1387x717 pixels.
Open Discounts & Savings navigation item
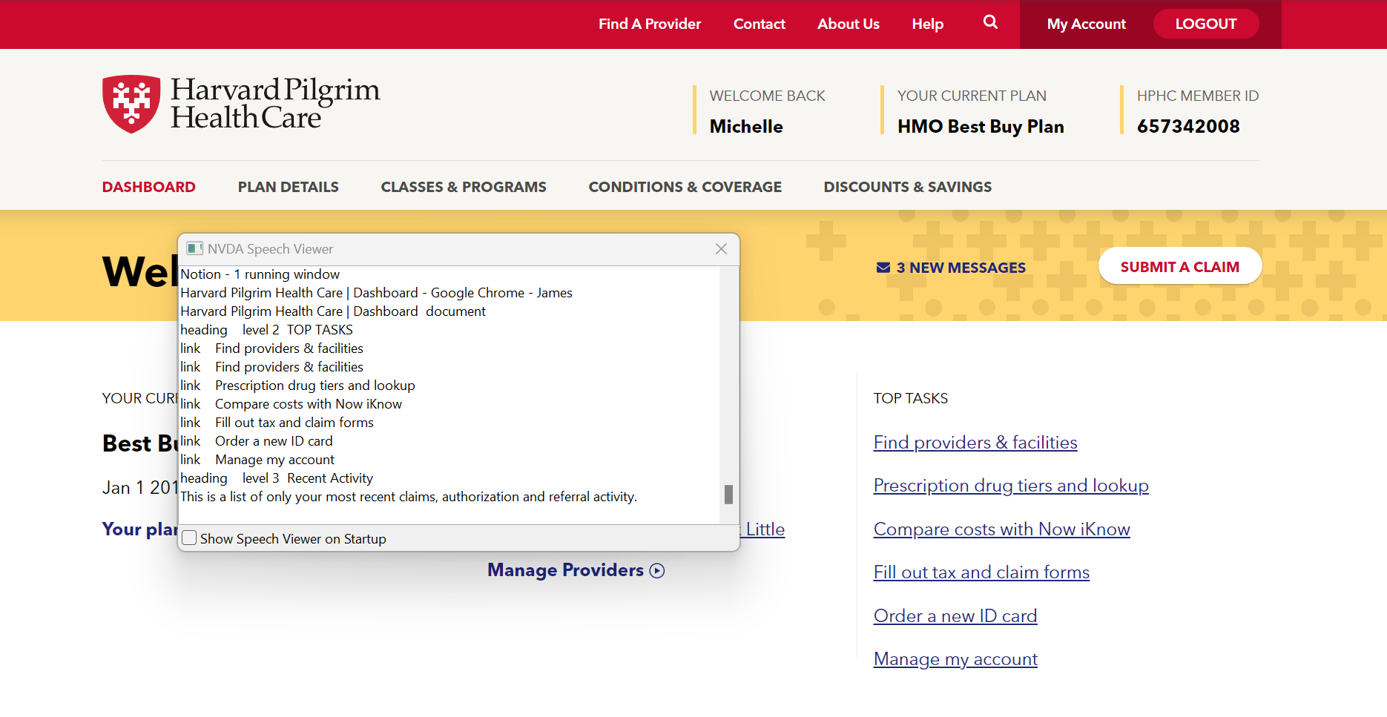click(908, 187)
